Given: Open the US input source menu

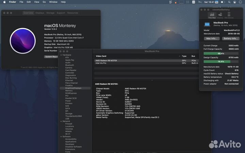Looking at the screenshot, I should point(194,2).
